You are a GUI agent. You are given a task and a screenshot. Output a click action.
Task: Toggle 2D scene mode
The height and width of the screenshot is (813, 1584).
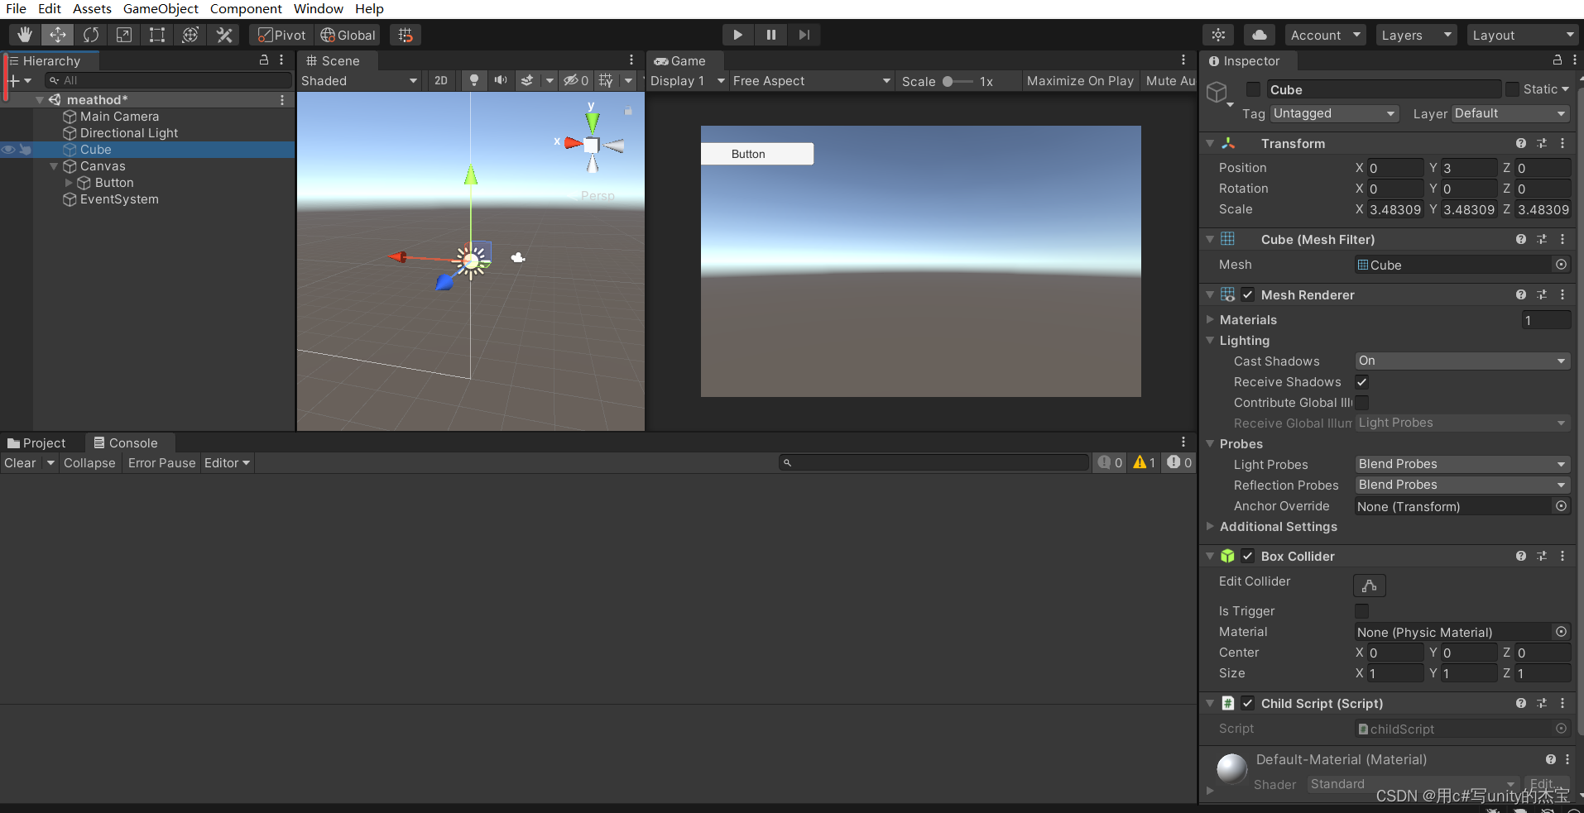pyautogui.click(x=441, y=80)
